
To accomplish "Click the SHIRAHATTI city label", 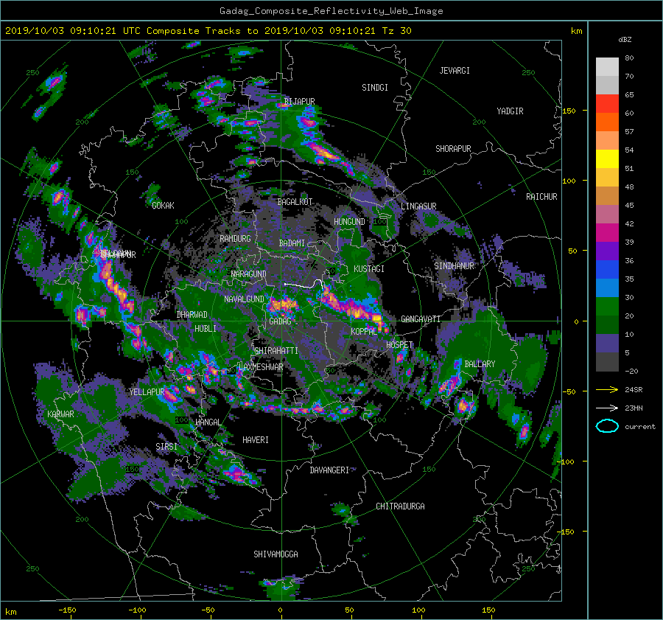I will coord(276,350).
